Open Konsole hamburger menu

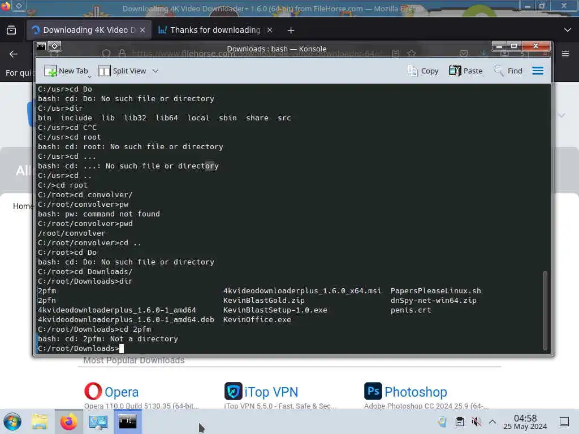pyautogui.click(x=538, y=71)
